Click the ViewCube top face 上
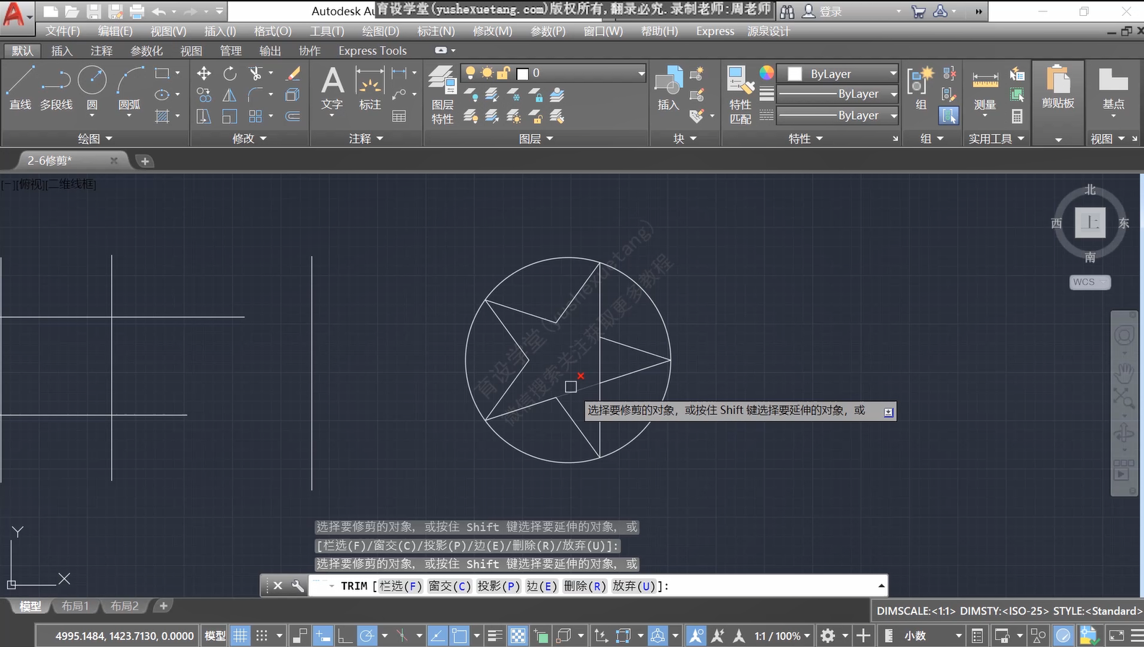The image size is (1144, 647). [1090, 222]
